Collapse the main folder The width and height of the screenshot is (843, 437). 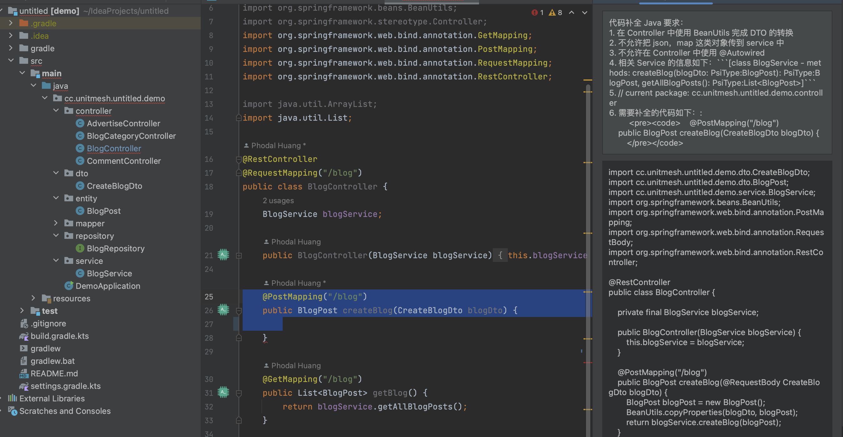tap(22, 73)
